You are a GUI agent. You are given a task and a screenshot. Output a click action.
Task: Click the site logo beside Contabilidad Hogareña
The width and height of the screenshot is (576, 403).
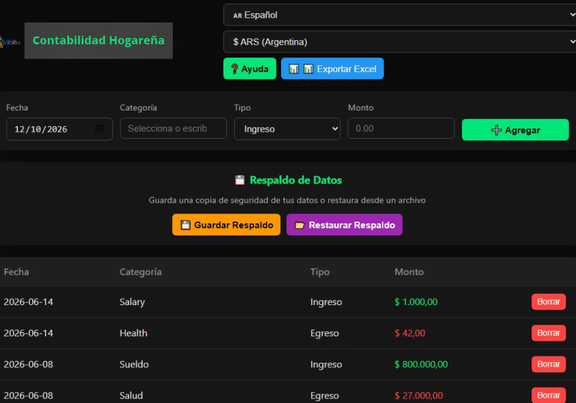point(10,41)
